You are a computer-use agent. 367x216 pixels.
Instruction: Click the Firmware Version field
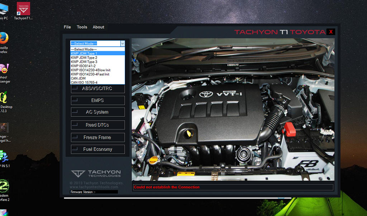pos(94,192)
